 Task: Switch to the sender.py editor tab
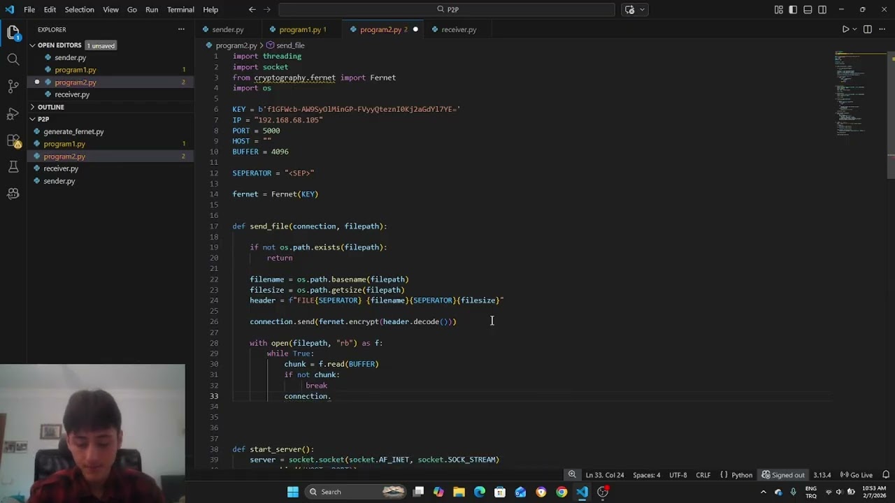[227, 29]
